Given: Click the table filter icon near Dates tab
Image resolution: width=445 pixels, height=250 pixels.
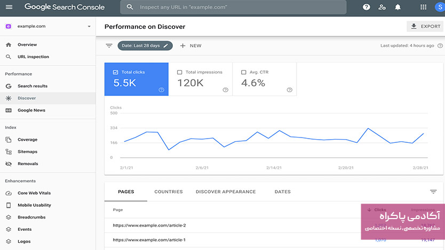Looking at the screenshot, I should coord(433,192).
